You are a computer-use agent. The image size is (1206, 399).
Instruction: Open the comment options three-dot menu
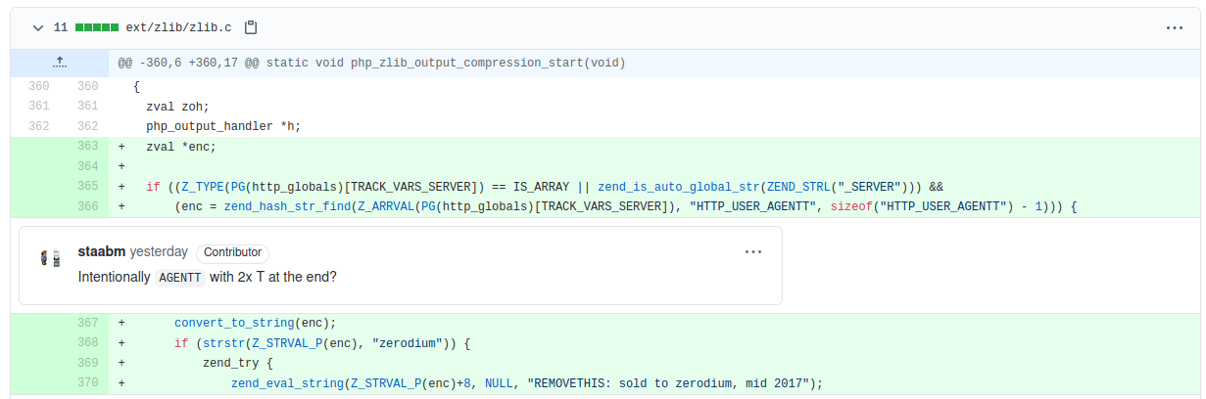pos(752,251)
